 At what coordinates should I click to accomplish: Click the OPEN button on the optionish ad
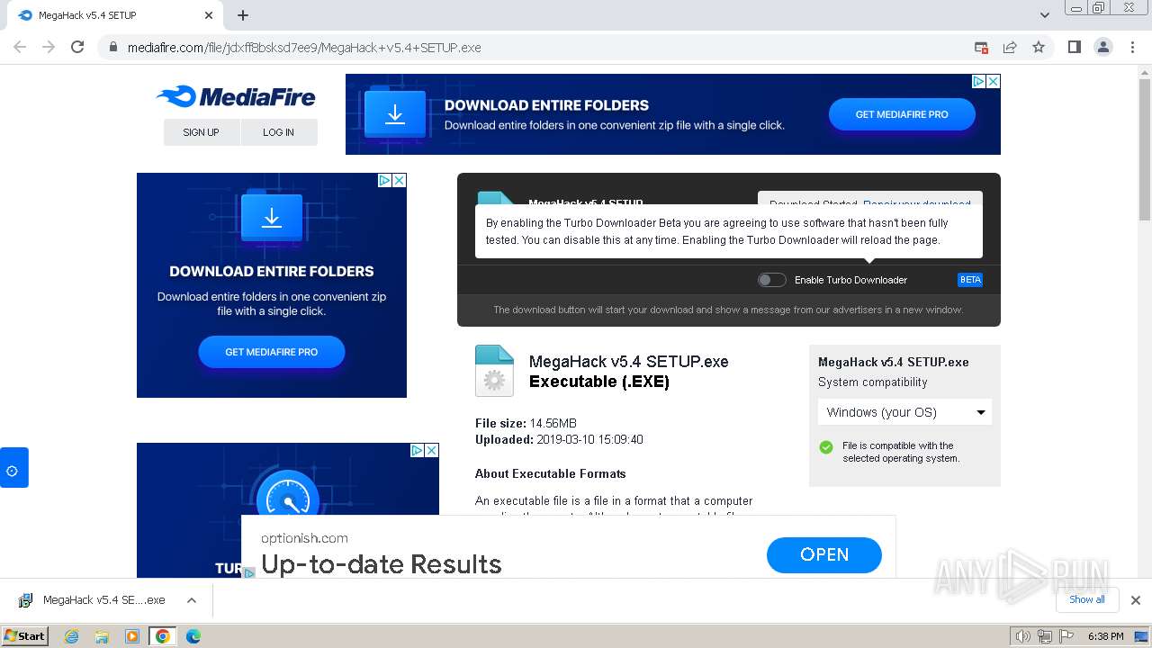pyautogui.click(x=824, y=555)
